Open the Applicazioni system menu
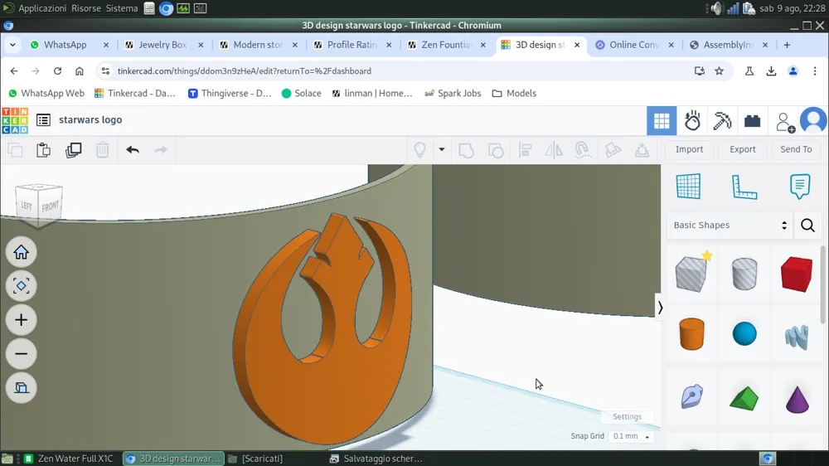 (x=42, y=8)
